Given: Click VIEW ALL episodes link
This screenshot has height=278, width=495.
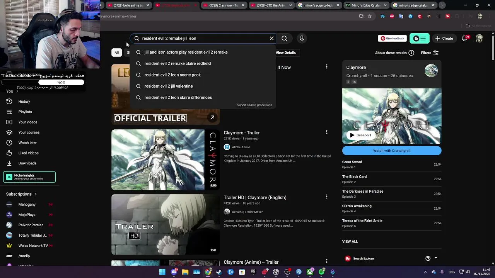Looking at the screenshot, I should click(350, 242).
